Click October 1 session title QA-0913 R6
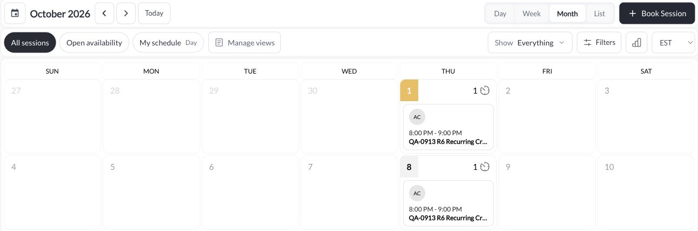This screenshot has height=231, width=698. pos(449,142)
